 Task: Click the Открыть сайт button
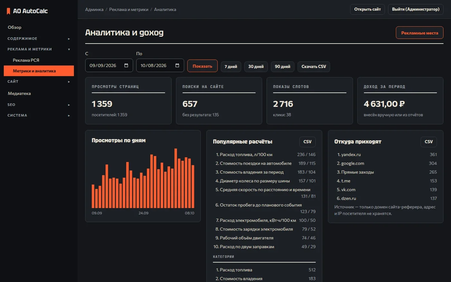368,9
